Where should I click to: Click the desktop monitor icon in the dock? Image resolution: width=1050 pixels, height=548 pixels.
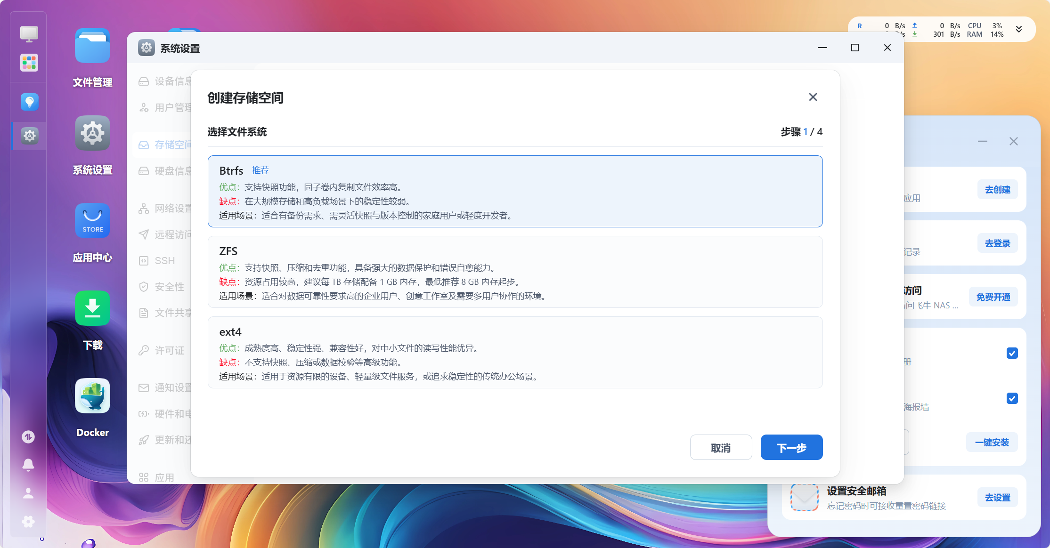click(x=29, y=33)
